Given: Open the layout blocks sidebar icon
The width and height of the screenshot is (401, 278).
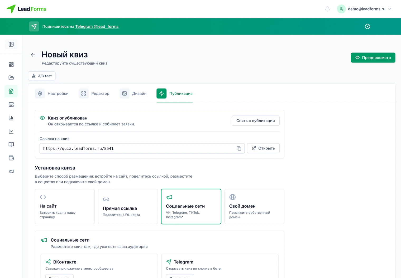Looking at the screenshot, I should [11, 105].
